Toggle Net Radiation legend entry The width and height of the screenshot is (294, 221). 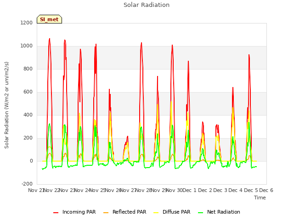tap(219, 212)
